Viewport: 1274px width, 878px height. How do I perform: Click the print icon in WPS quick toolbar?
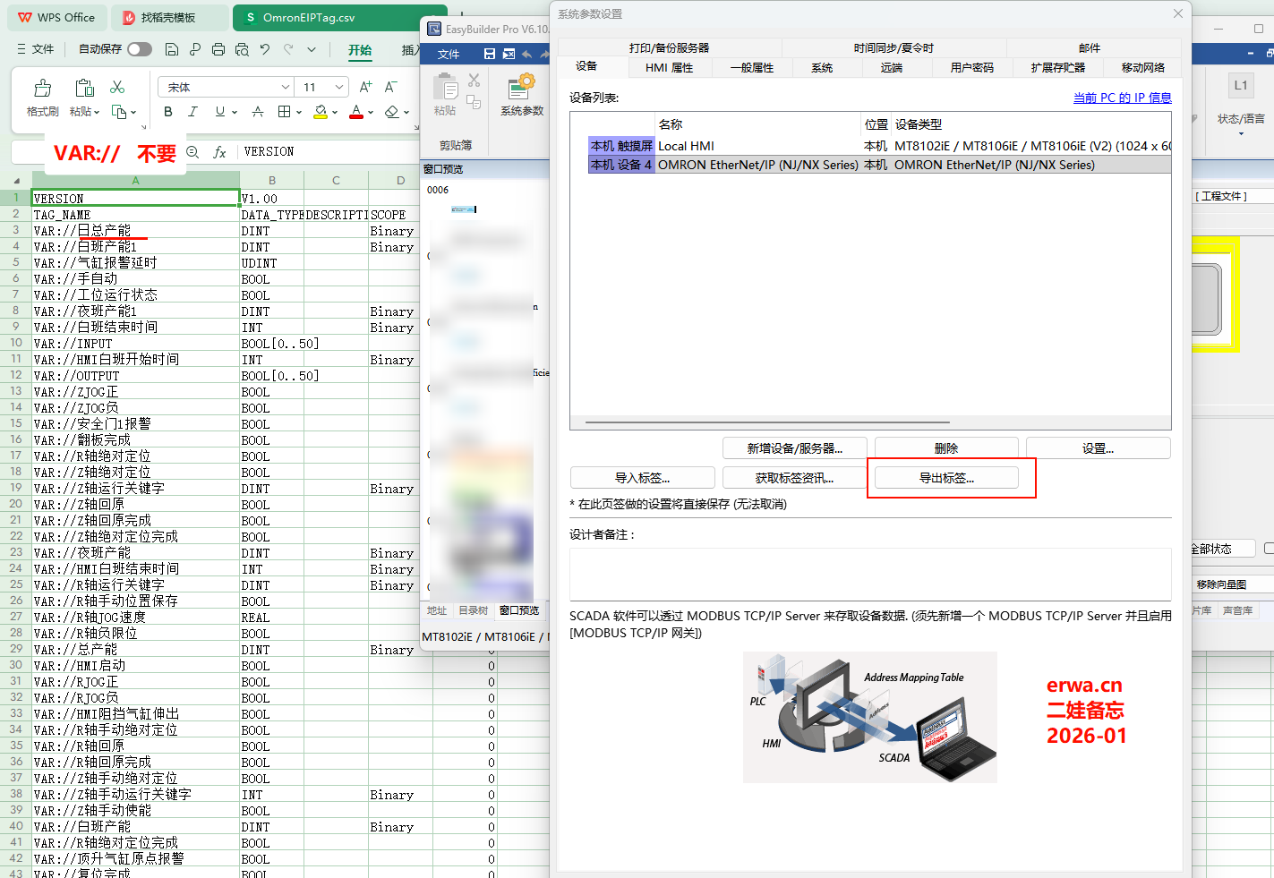tap(218, 49)
